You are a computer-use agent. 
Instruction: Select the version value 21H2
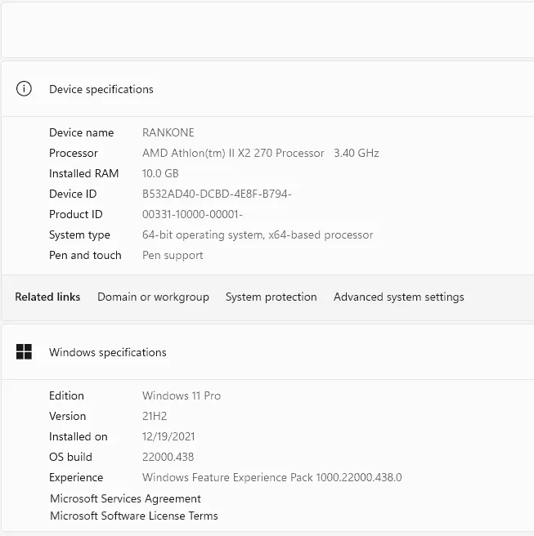[155, 416]
